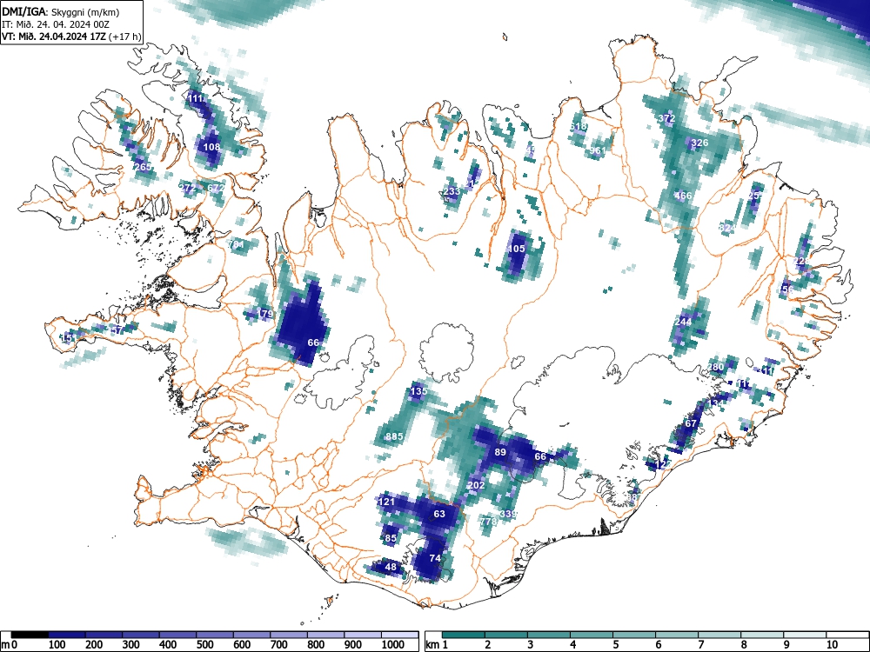Click the map value 135 in the central highlands
Viewport: 870px width, 652px height.
(419, 391)
